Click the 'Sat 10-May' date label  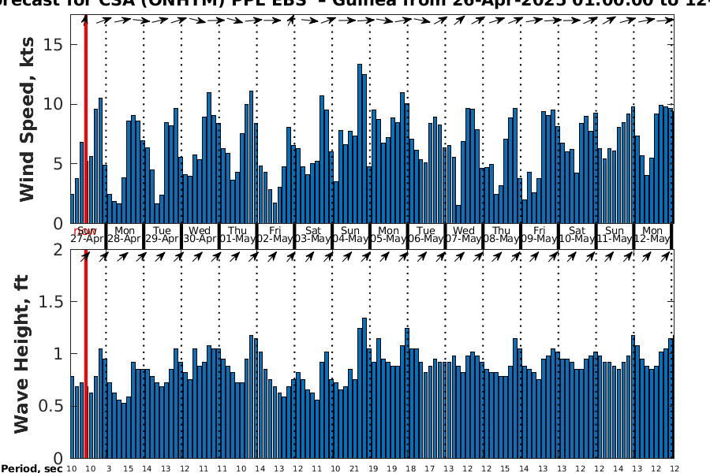click(x=577, y=235)
